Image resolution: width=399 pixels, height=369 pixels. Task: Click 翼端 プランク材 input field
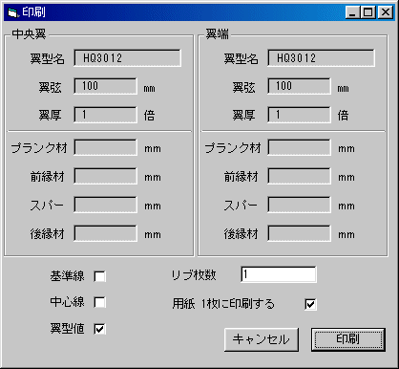(299, 147)
